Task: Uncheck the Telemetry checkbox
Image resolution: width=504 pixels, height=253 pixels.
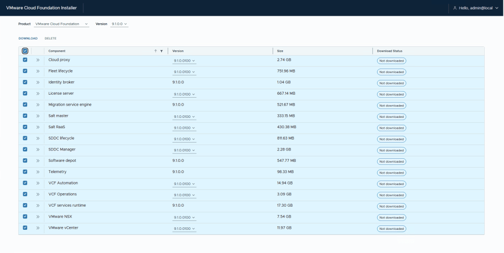Action: 25,172
